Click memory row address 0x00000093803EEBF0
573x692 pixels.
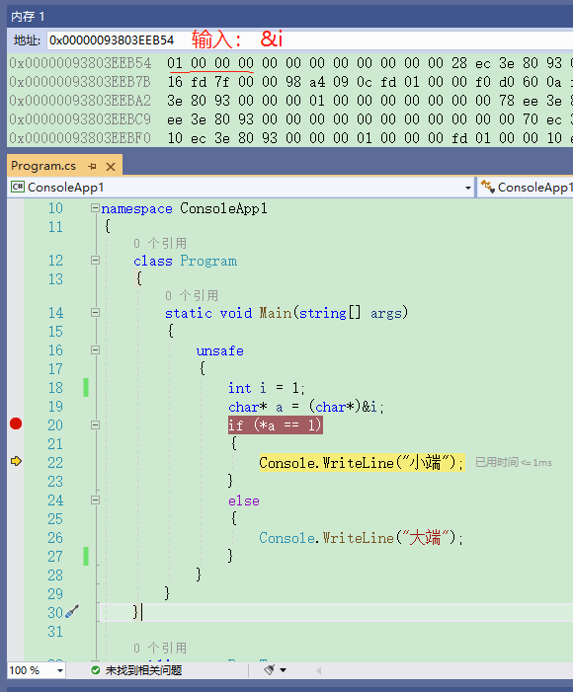coord(80,138)
